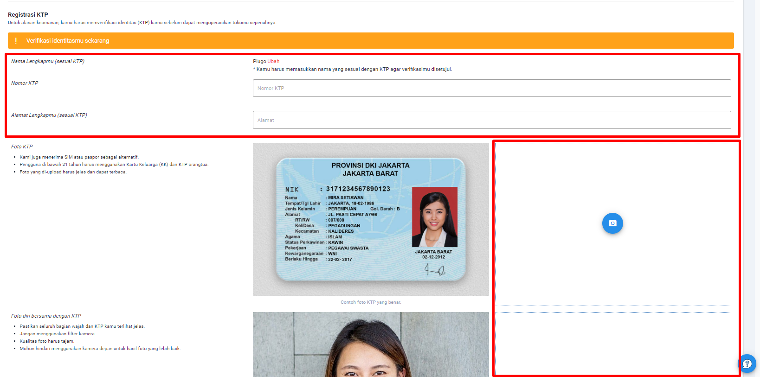The height and width of the screenshot is (377, 760).
Task: Click the bullet Pastikan seluruh bagian wajah
Action: pos(82,326)
